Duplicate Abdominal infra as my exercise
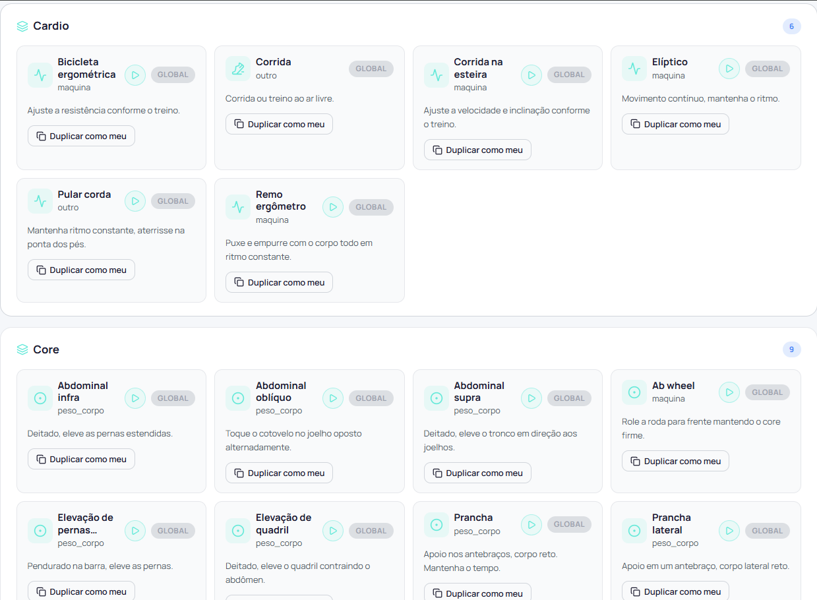817x600 pixels. point(81,459)
